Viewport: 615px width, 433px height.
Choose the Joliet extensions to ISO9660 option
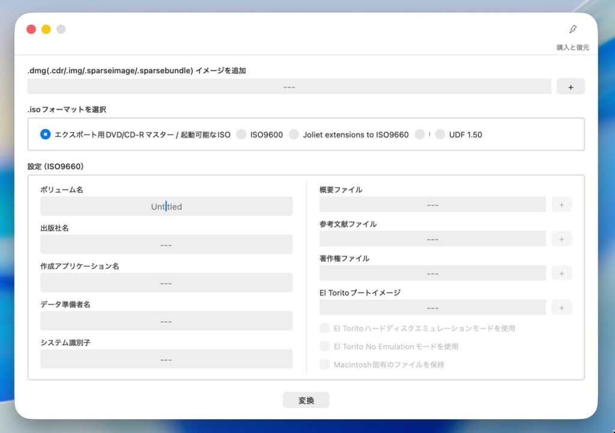[294, 135]
